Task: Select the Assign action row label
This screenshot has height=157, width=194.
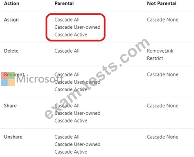Action: (x=11, y=20)
